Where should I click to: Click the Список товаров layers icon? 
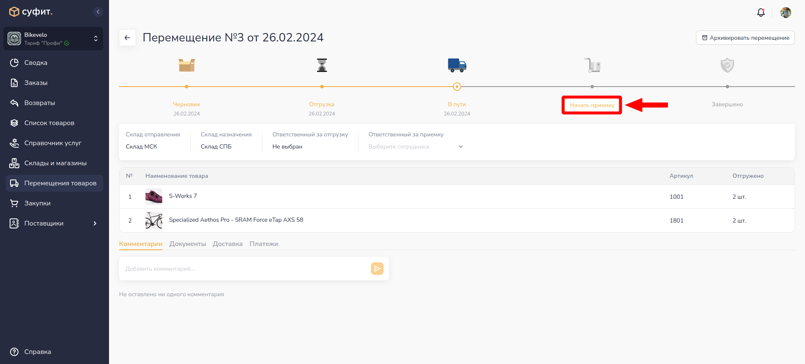(14, 123)
